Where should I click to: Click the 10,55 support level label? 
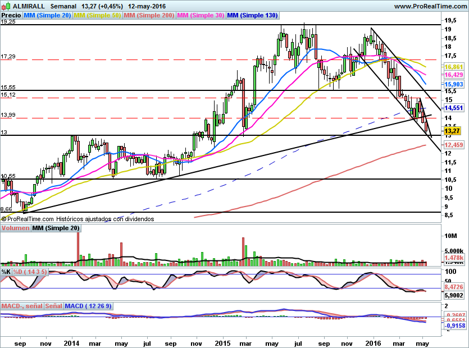pos(8,176)
